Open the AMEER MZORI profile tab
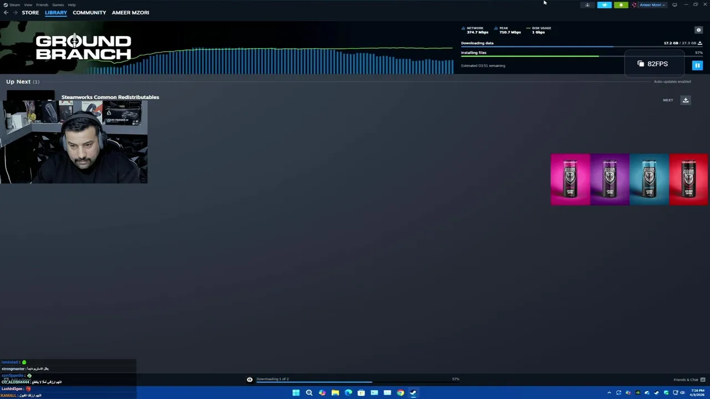 tap(130, 12)
